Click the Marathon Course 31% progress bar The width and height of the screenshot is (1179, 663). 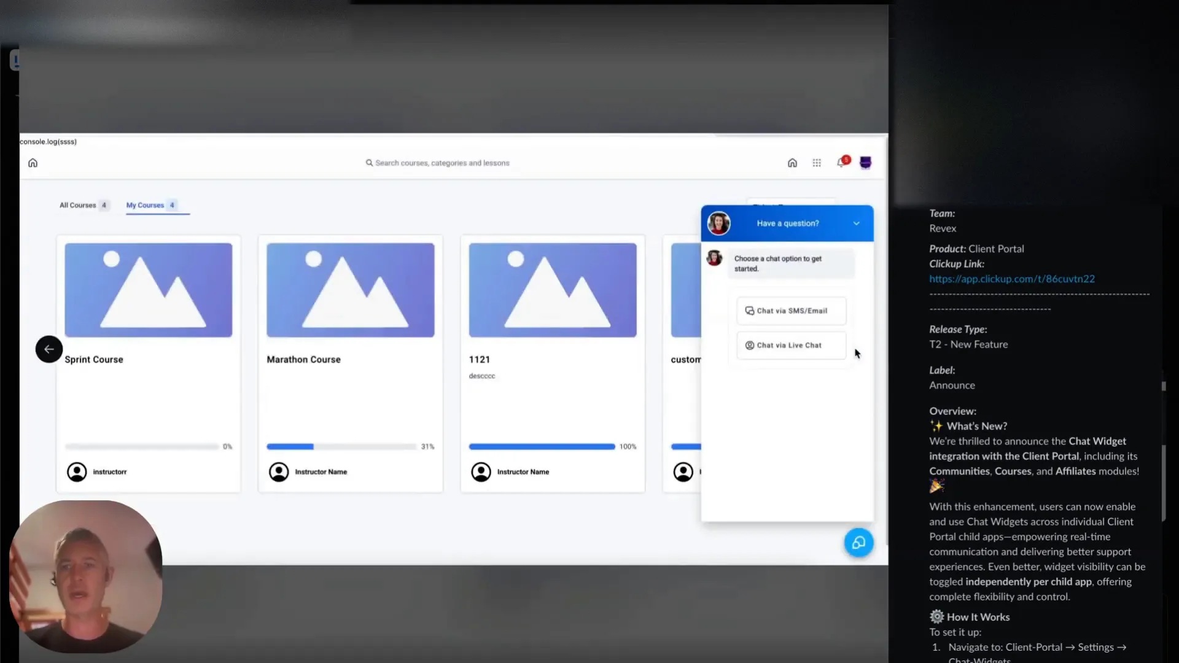click(341, 446)
